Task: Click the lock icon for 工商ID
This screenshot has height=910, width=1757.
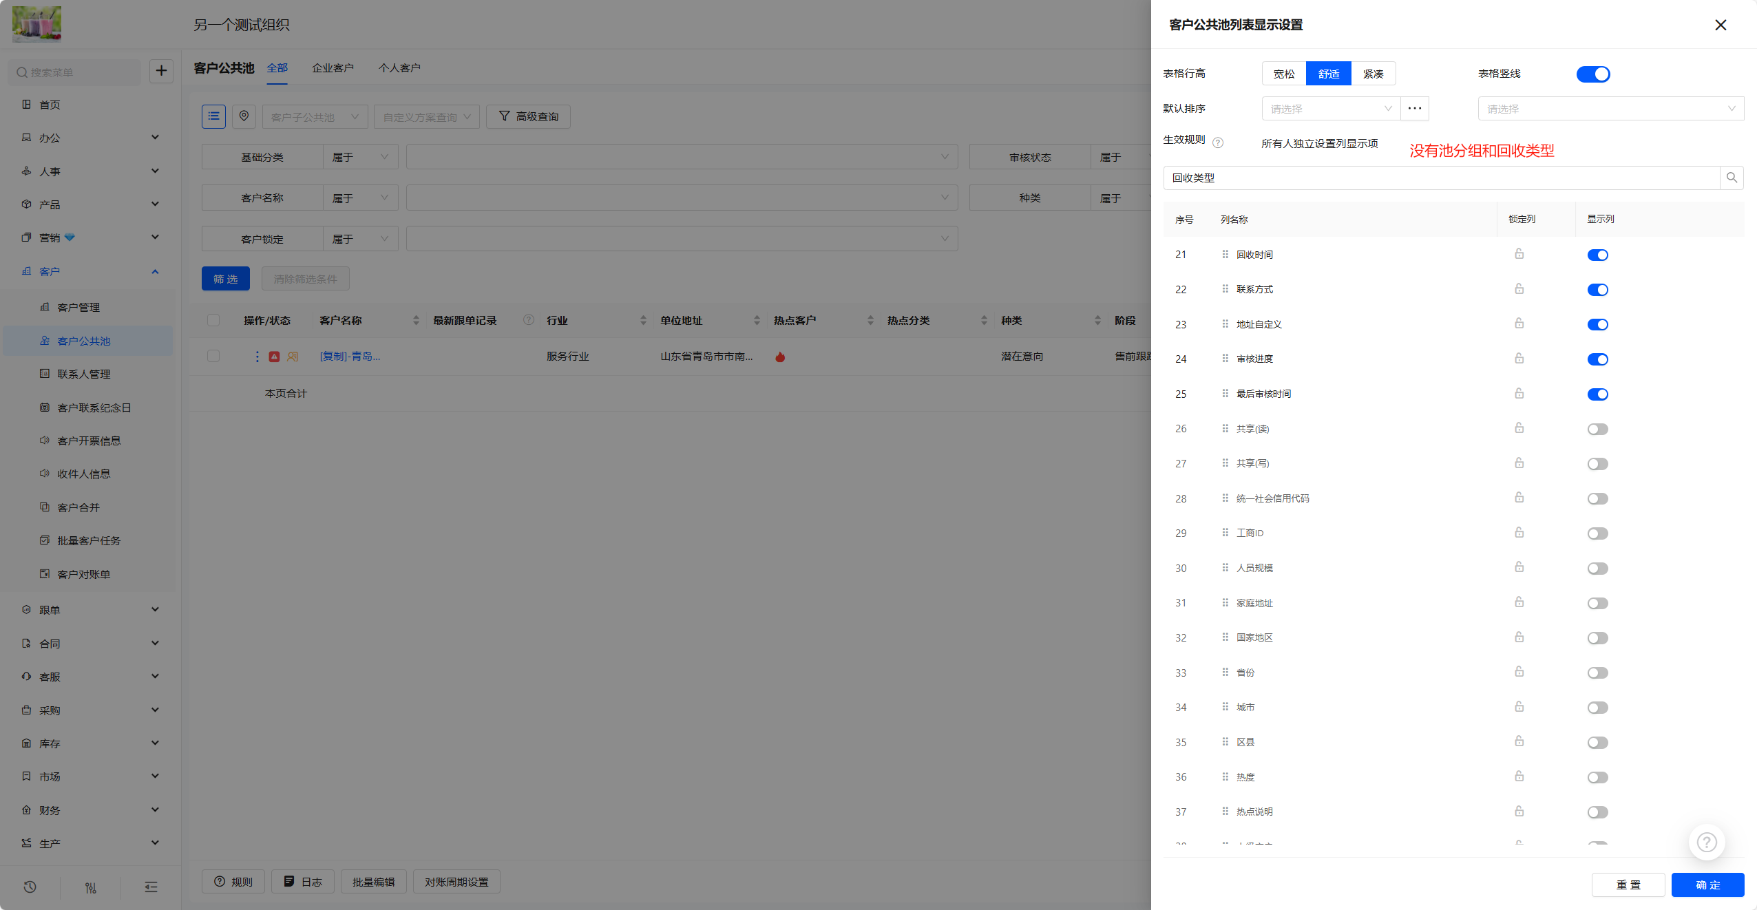Action: coord(1519,533)
